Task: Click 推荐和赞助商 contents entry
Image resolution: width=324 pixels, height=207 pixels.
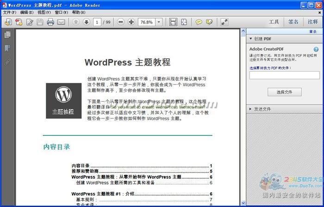Action: click(142, 171)
